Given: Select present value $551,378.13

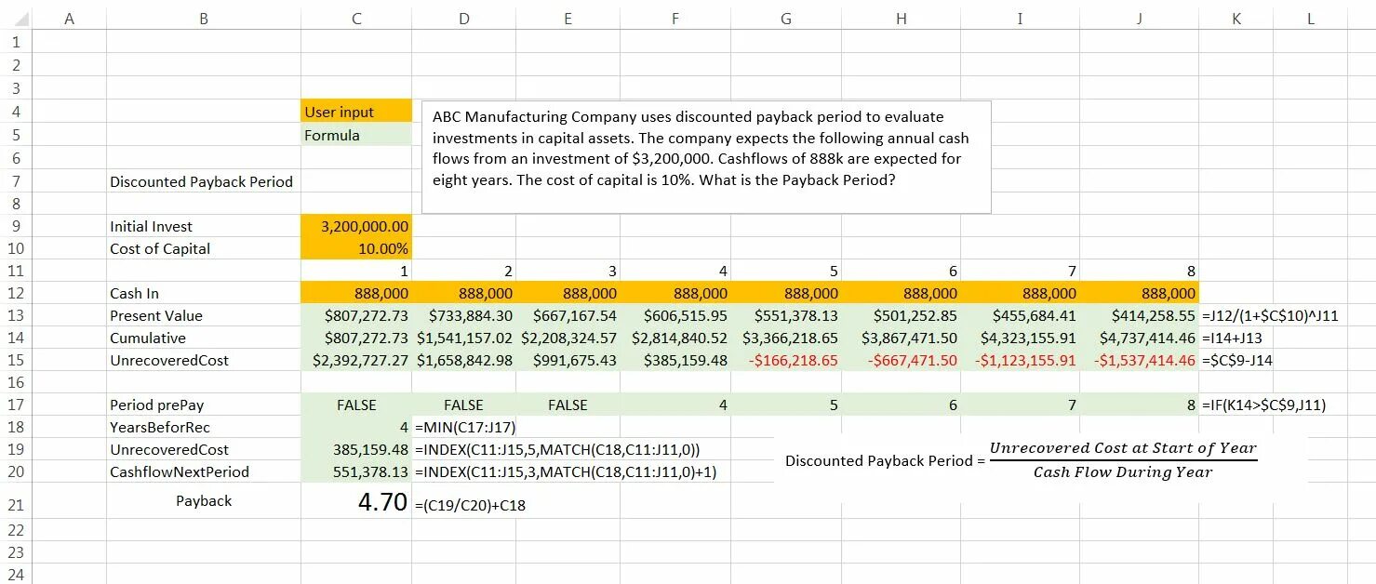Looking at the screenshot, I should click(x=785, y=315).
